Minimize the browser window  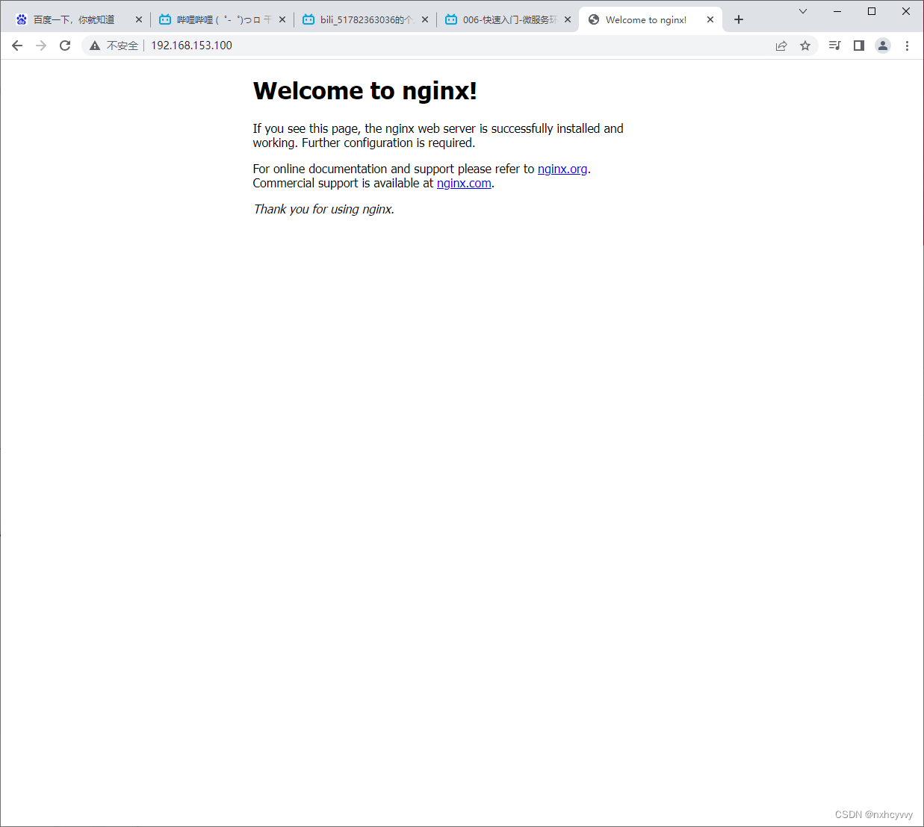coord(837,11)
